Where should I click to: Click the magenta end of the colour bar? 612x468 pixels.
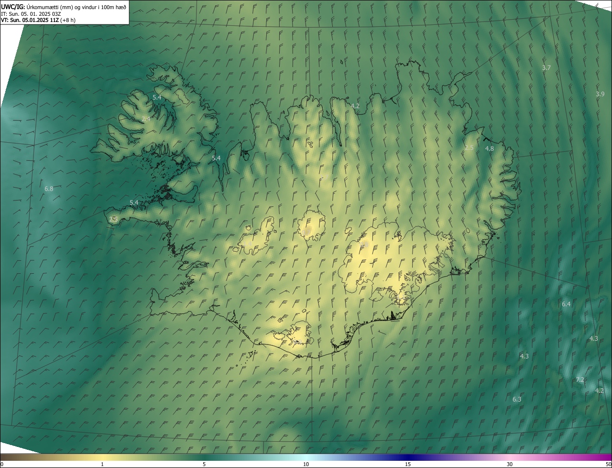click(x=603, y=457)
